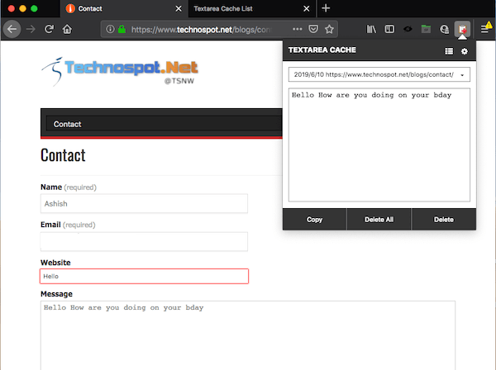Save page to Pocket
This screenshot has width=496, height=370.
tap(313, 29)
